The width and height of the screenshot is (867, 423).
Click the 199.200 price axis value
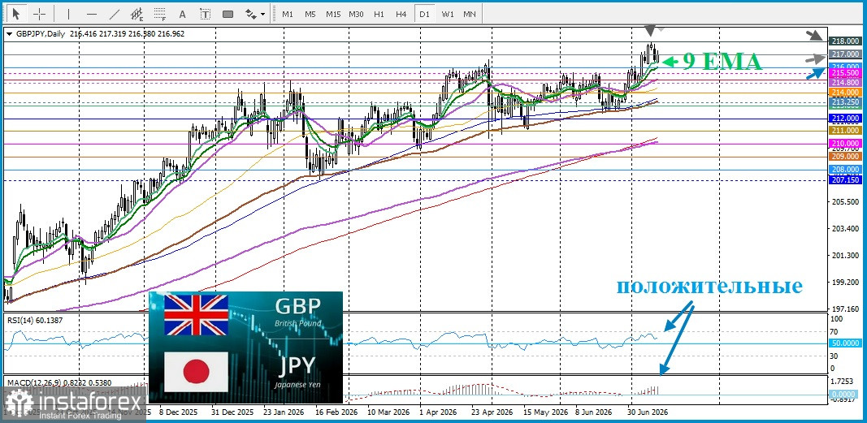tap(843, 282)
